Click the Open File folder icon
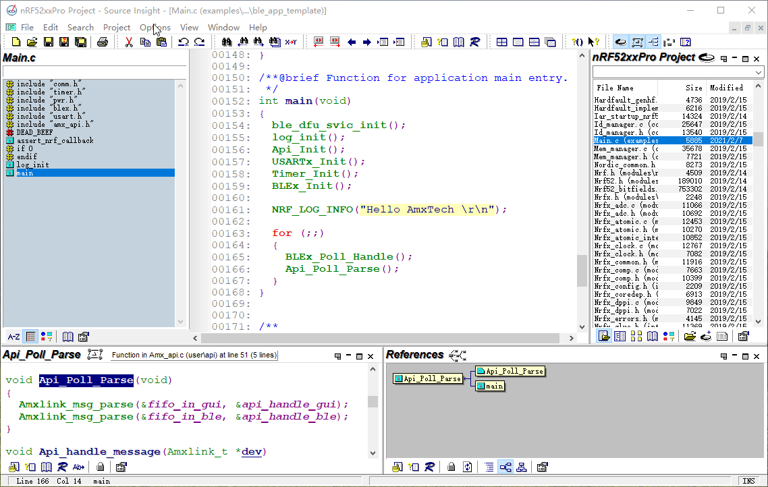Screen dimensions: 768x487 click(x=32, y=42)
